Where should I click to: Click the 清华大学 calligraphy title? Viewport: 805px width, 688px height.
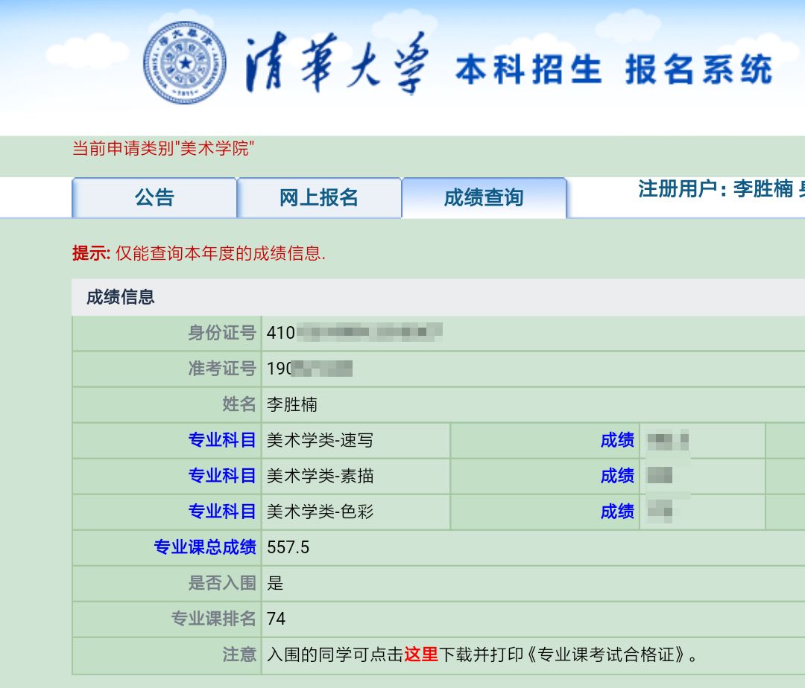tap(337, 63)
